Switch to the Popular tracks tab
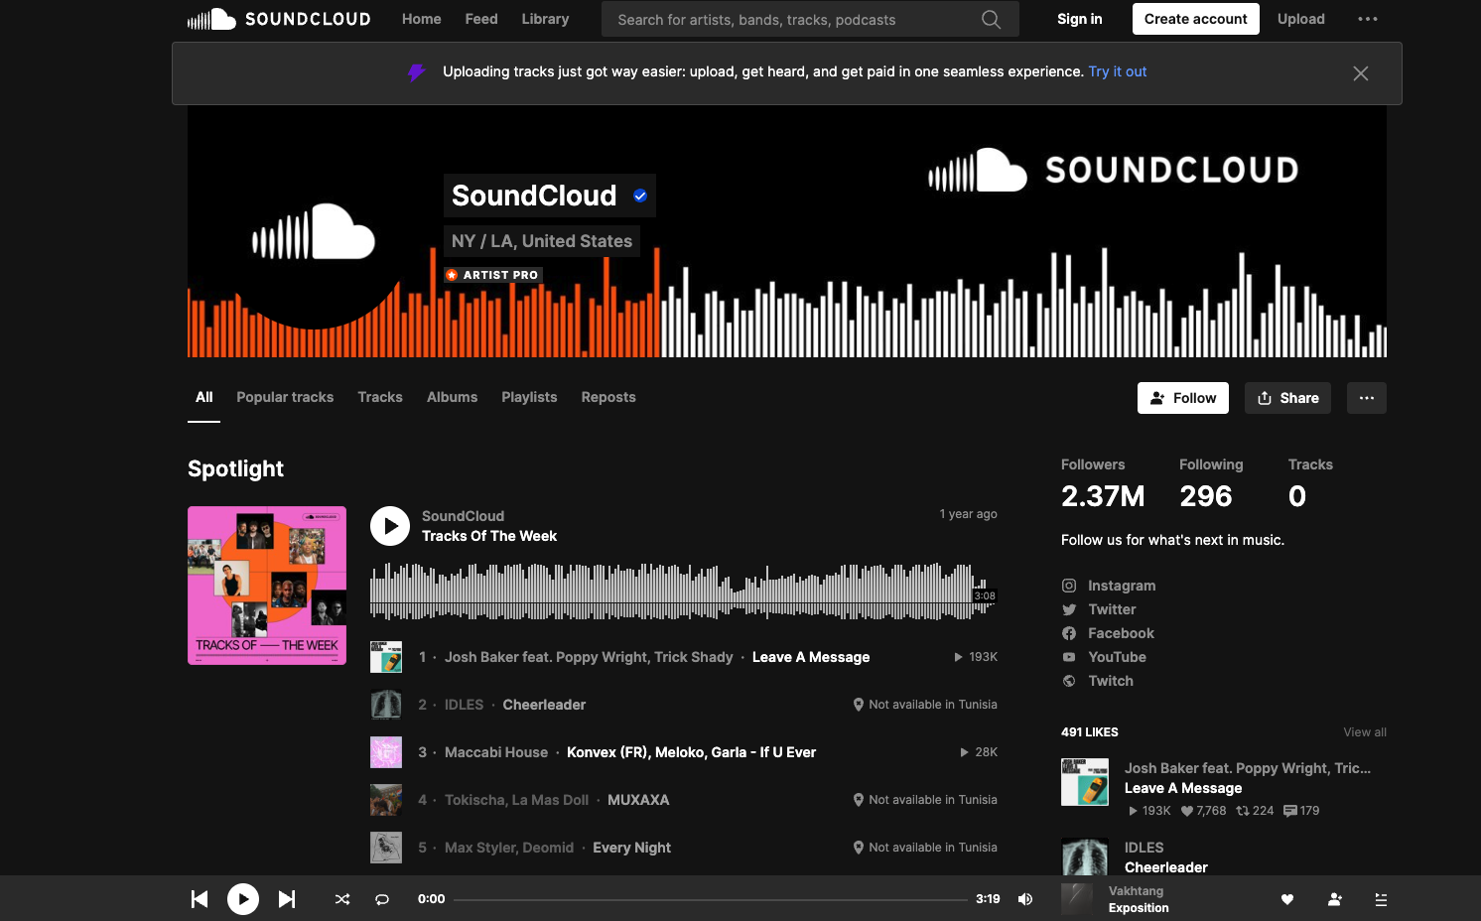The height and width of the screenshot is (921, 1481). [285, 397]
